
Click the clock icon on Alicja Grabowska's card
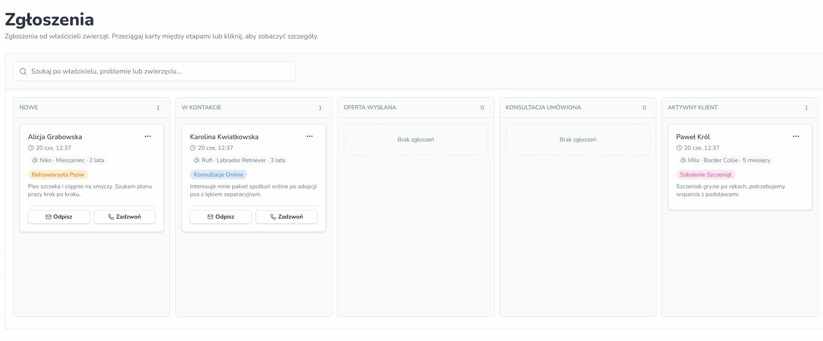[31, 148]
